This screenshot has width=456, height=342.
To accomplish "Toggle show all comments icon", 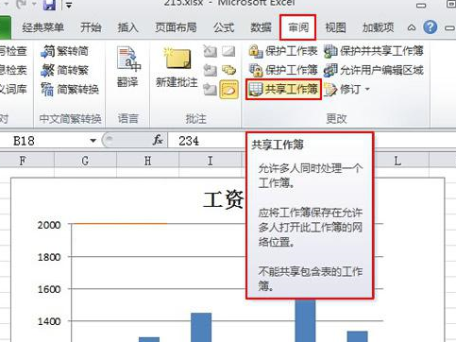I will point(228,70).
